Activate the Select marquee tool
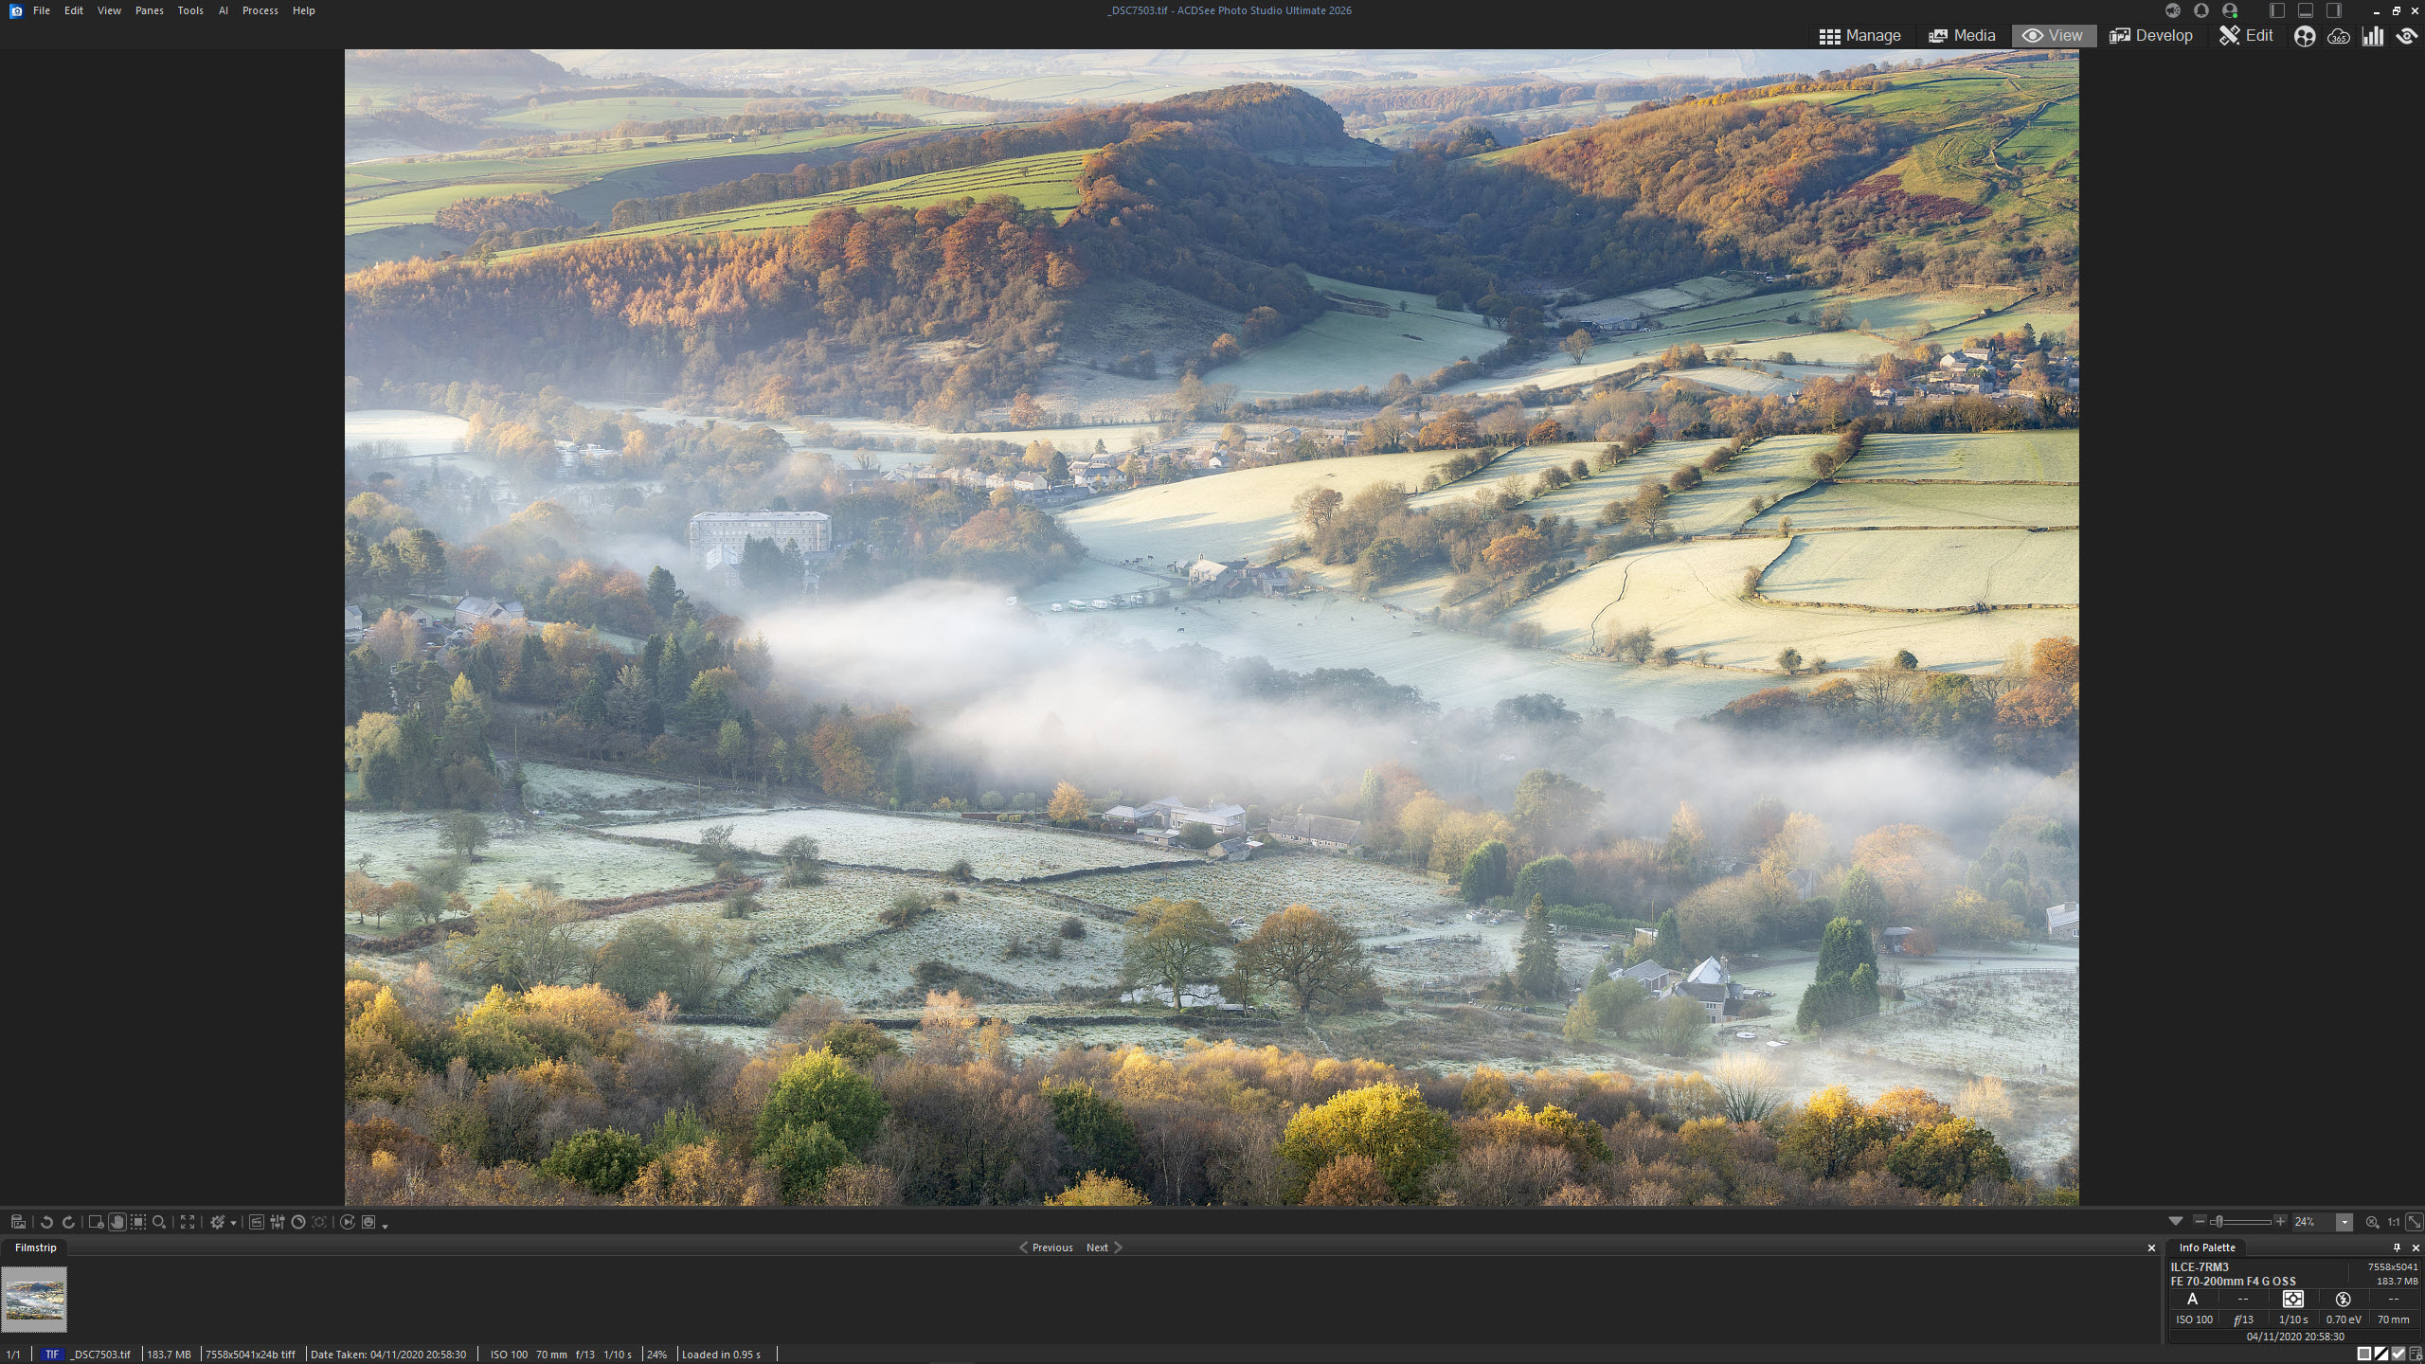Viewport: 2425px width, 1364px height. pyautogui.click(x=138, y=1222)
